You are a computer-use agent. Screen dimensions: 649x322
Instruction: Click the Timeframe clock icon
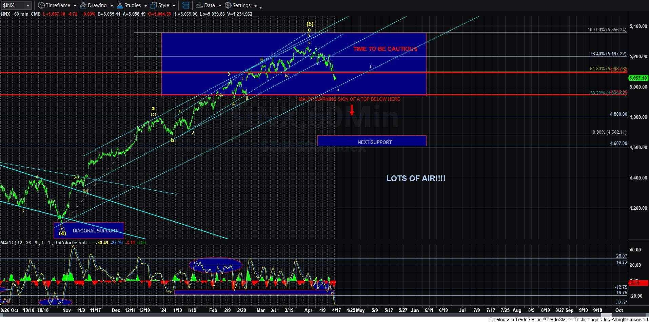41,5
